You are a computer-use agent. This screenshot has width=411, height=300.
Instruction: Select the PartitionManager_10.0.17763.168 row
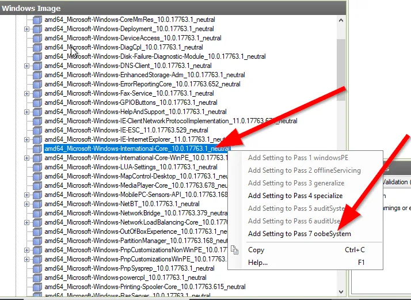tap(136, 241)
